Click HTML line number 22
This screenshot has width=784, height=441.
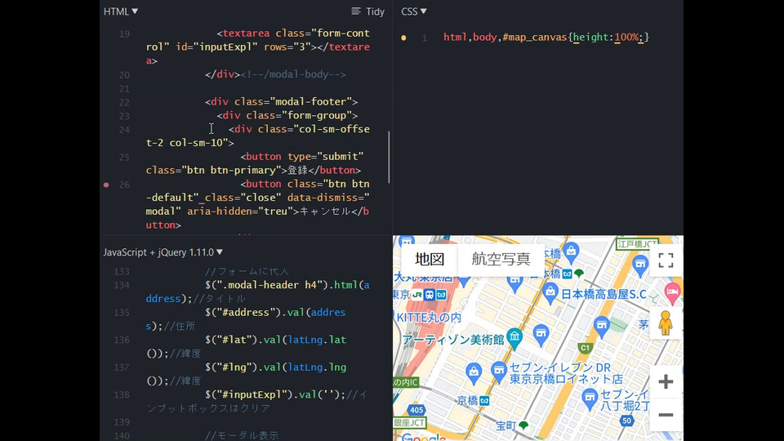point(124,103)
